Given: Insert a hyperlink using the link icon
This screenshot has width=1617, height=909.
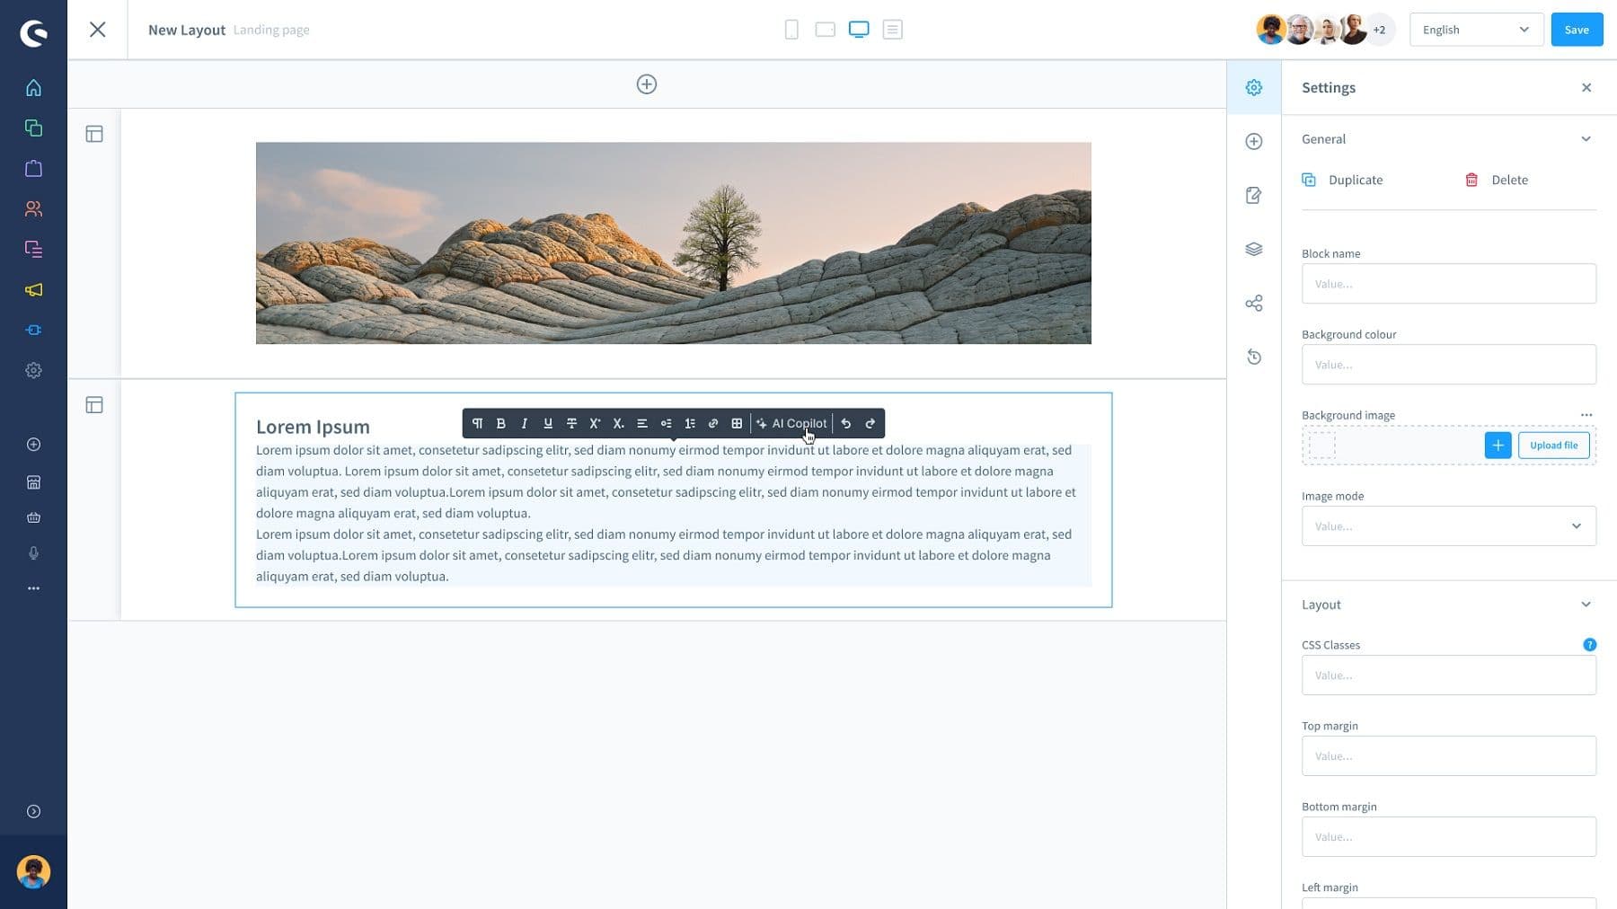Looking at the screenshot, I should [713, 423].
